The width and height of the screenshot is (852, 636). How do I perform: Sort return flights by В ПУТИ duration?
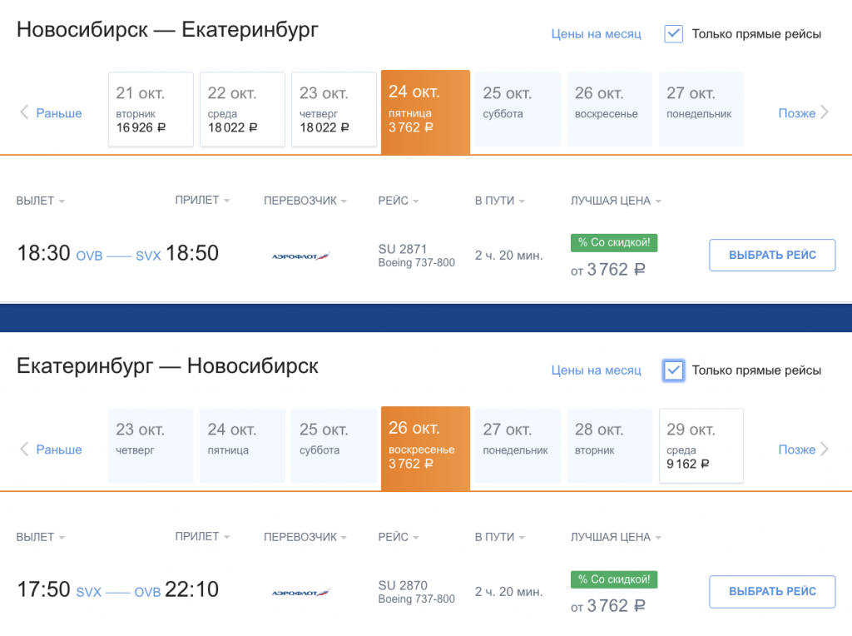499,537
